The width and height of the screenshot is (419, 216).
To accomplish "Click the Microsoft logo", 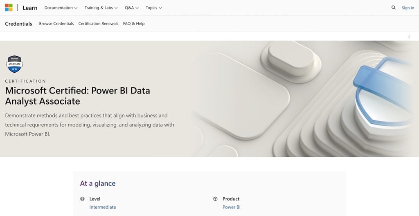I will [9, 7].
